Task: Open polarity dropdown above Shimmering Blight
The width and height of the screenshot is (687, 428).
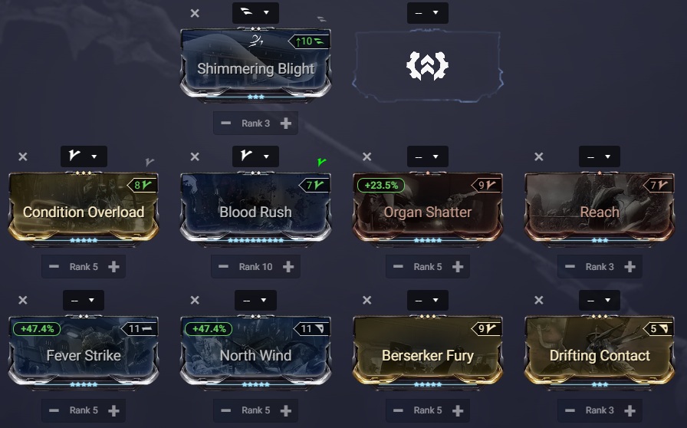Action: 255,13
